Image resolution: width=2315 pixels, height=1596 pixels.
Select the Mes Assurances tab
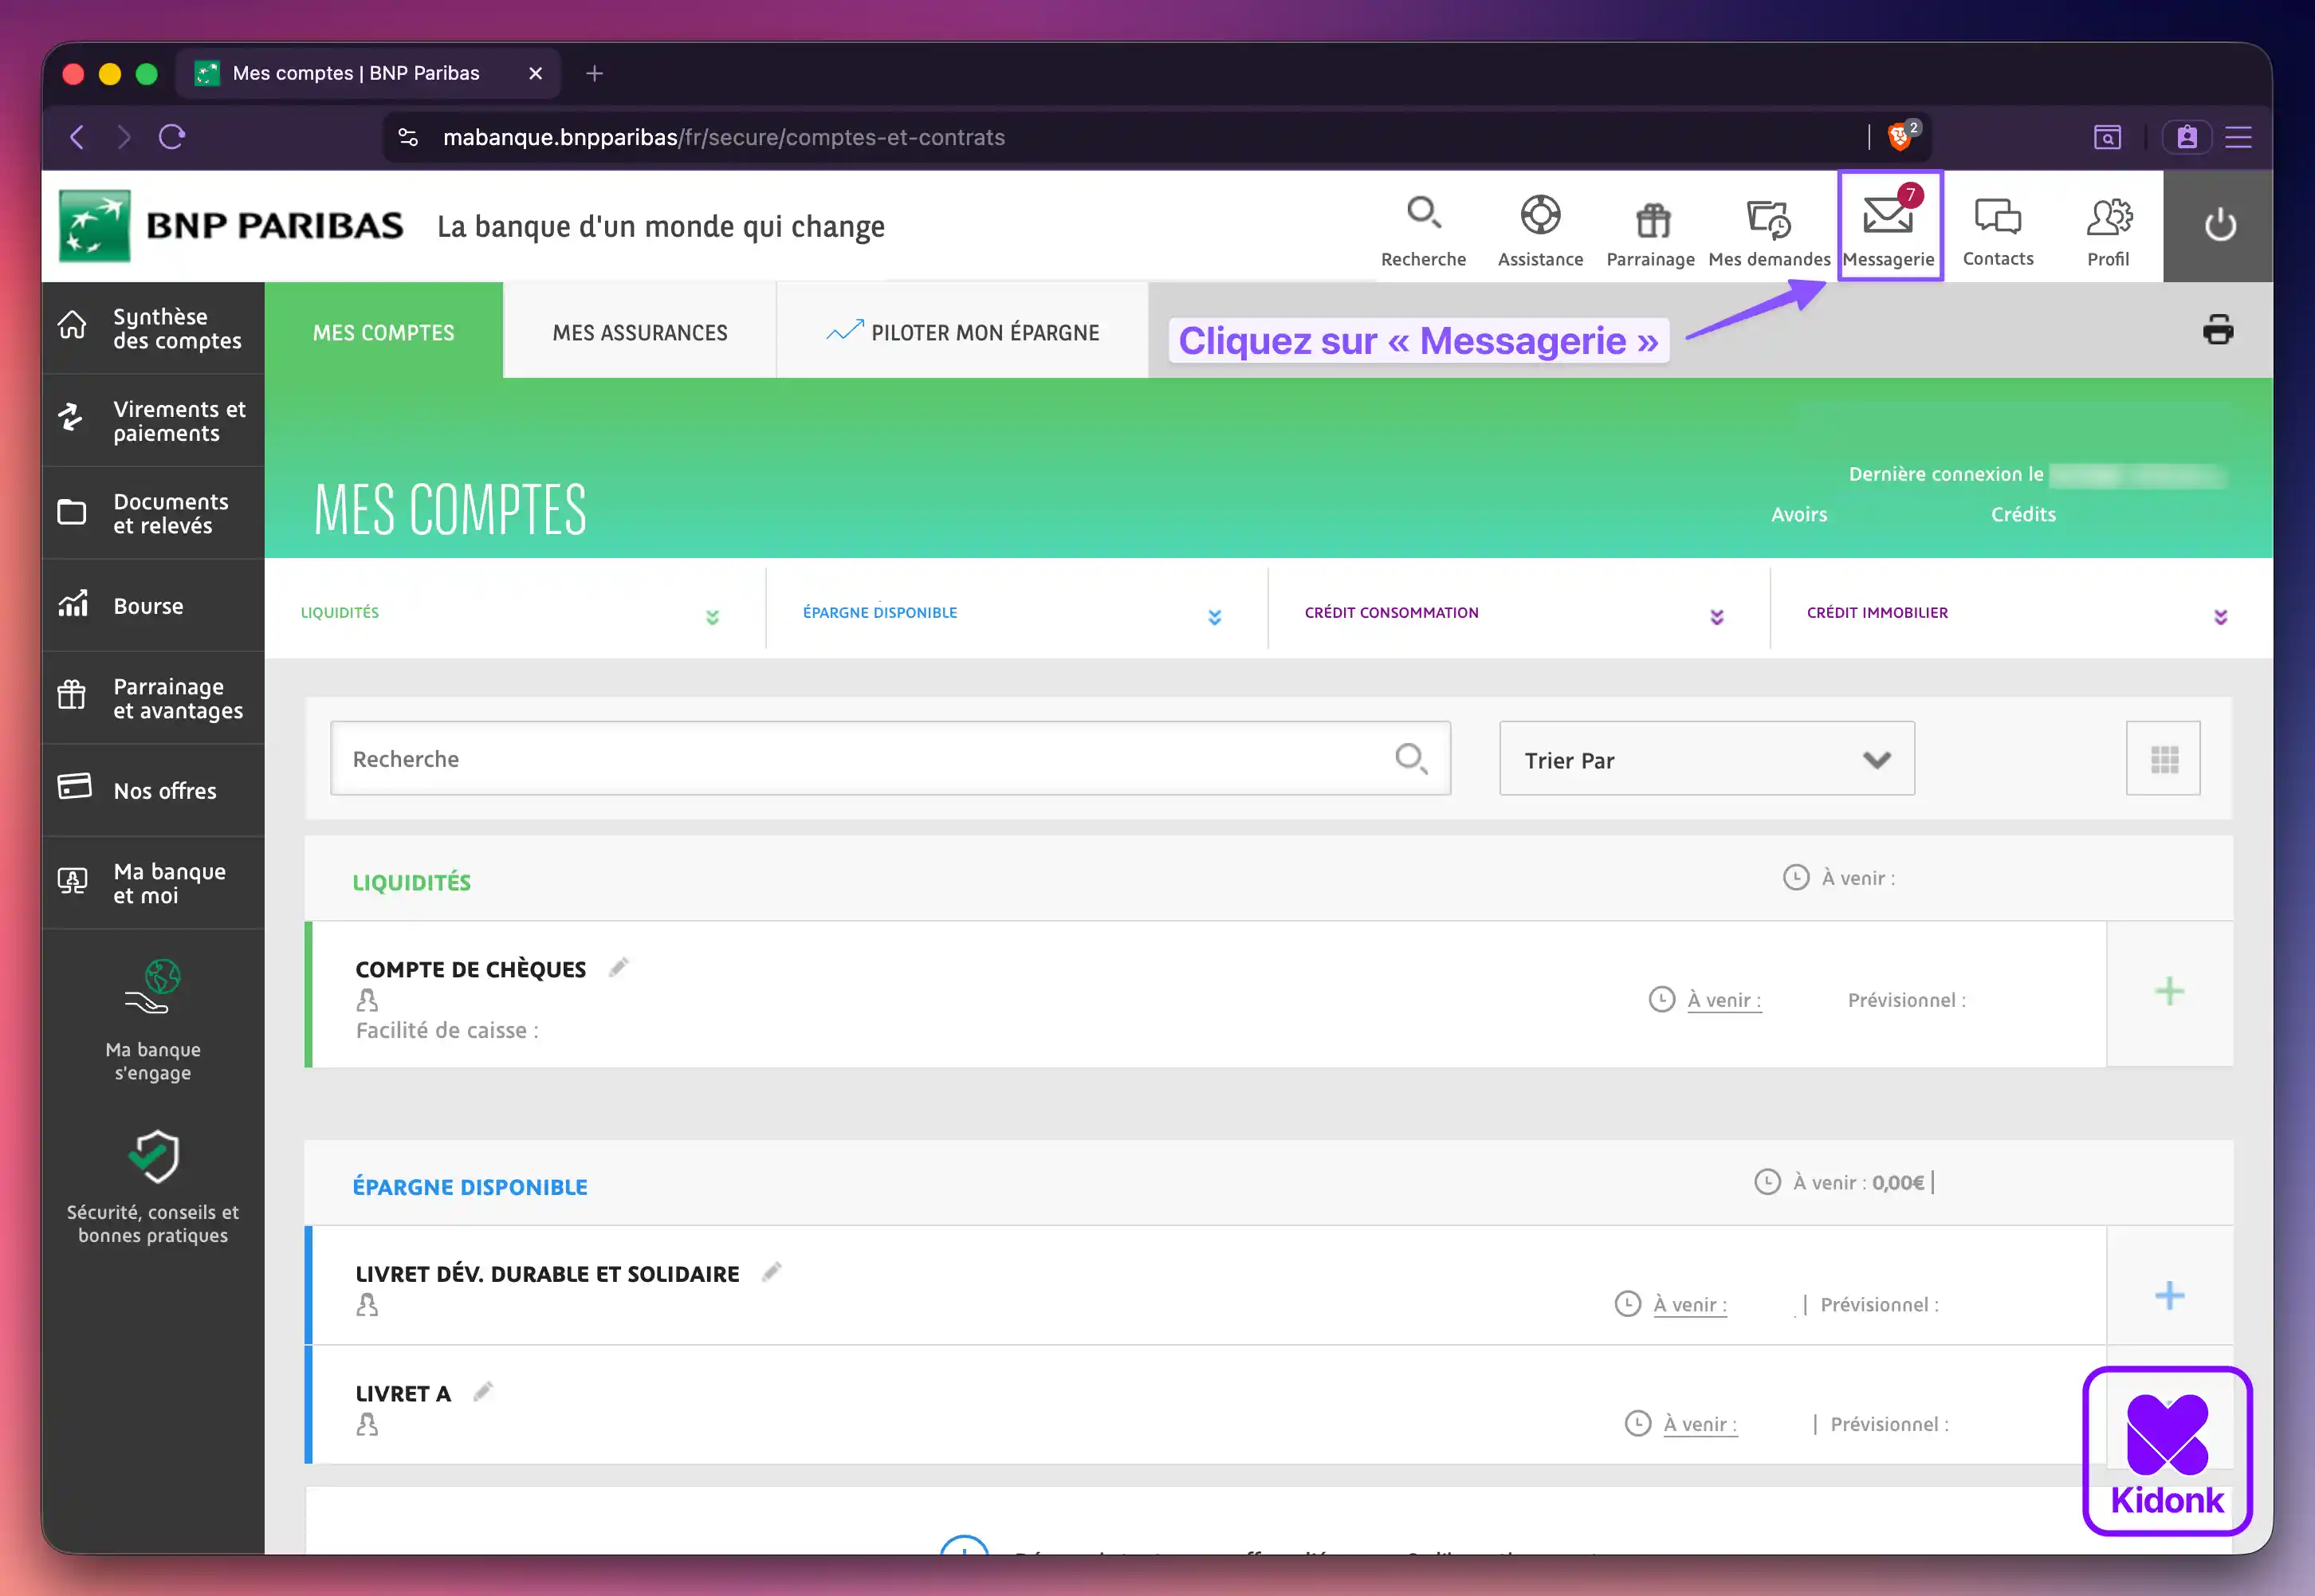[x=640, y=332]
